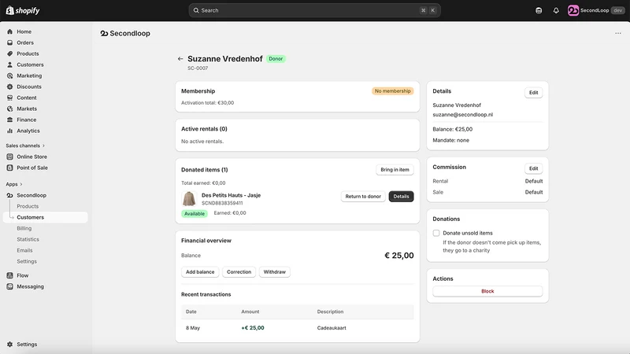Open the Home icon in sidebar
The width and height of the screenshot is (630, 354).
tap(9, 31)
